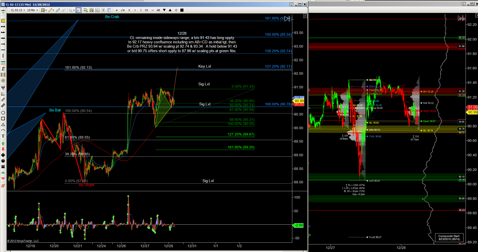Image resolution: width=478 pixels, height=252 pixels.
Task: Select the Gann fan tool
Action: click(x=3, y=94)
